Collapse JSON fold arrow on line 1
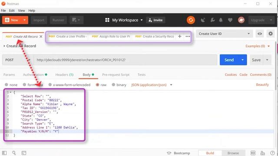 pyautogui.click(x=10, y=92)
